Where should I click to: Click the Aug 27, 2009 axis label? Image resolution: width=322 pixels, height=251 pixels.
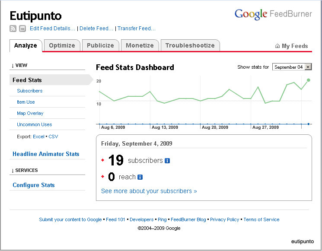point(265,127)
